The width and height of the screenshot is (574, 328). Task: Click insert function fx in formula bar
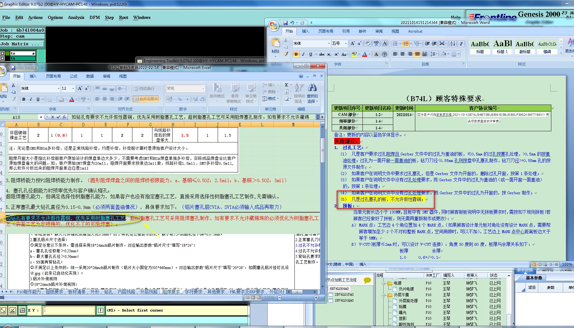(x=64, y=117)
